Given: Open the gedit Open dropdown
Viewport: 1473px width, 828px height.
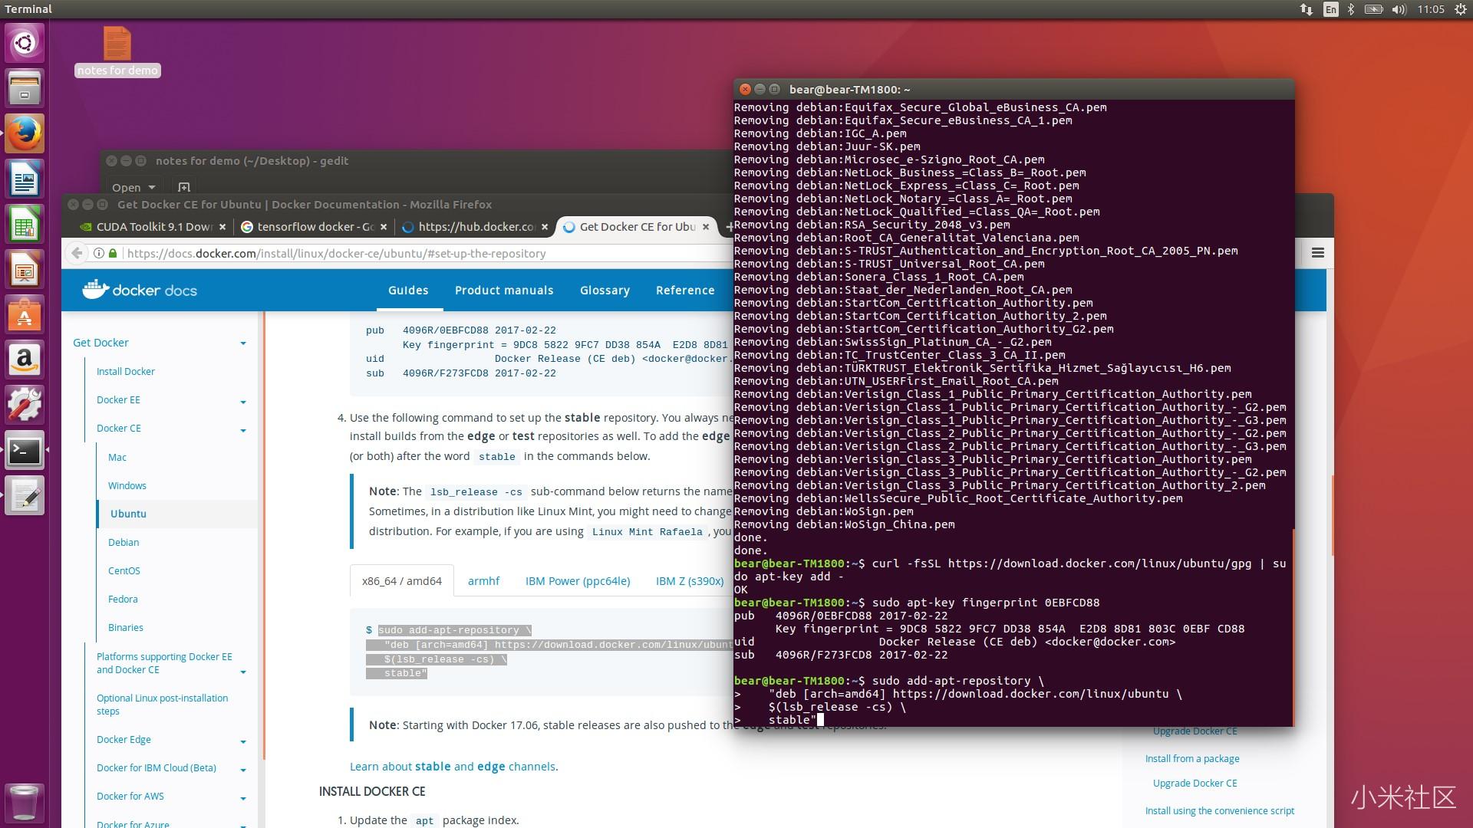Looking at the screenshot, I should (x=133, y=187).
